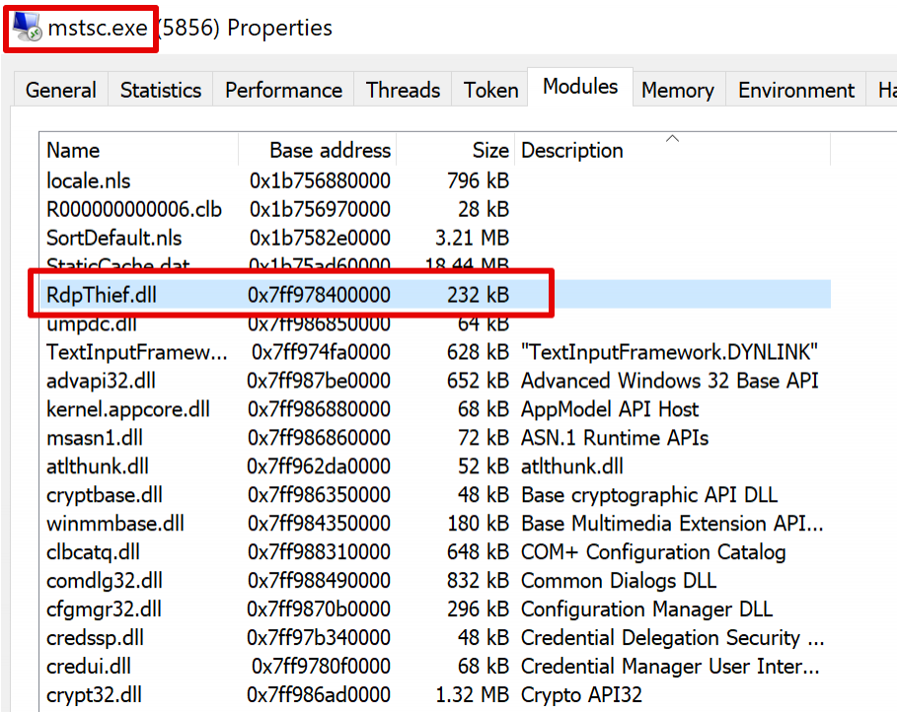Go to the General tab
Viewport: 897px width, 712px height.
(59, 90)
